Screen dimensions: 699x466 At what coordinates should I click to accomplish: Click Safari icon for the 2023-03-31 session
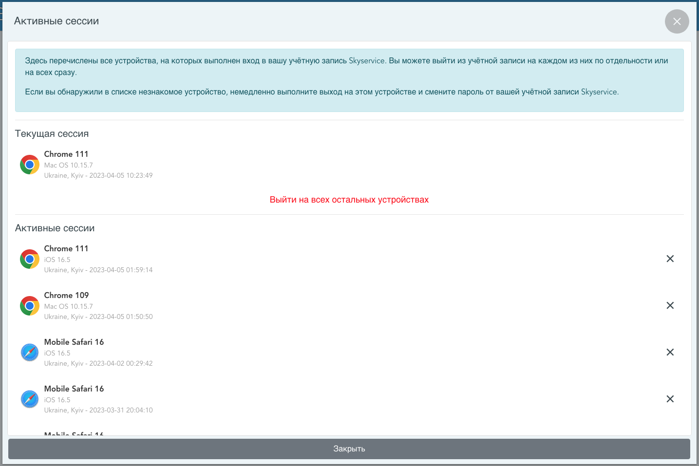[x=30, y=399]
